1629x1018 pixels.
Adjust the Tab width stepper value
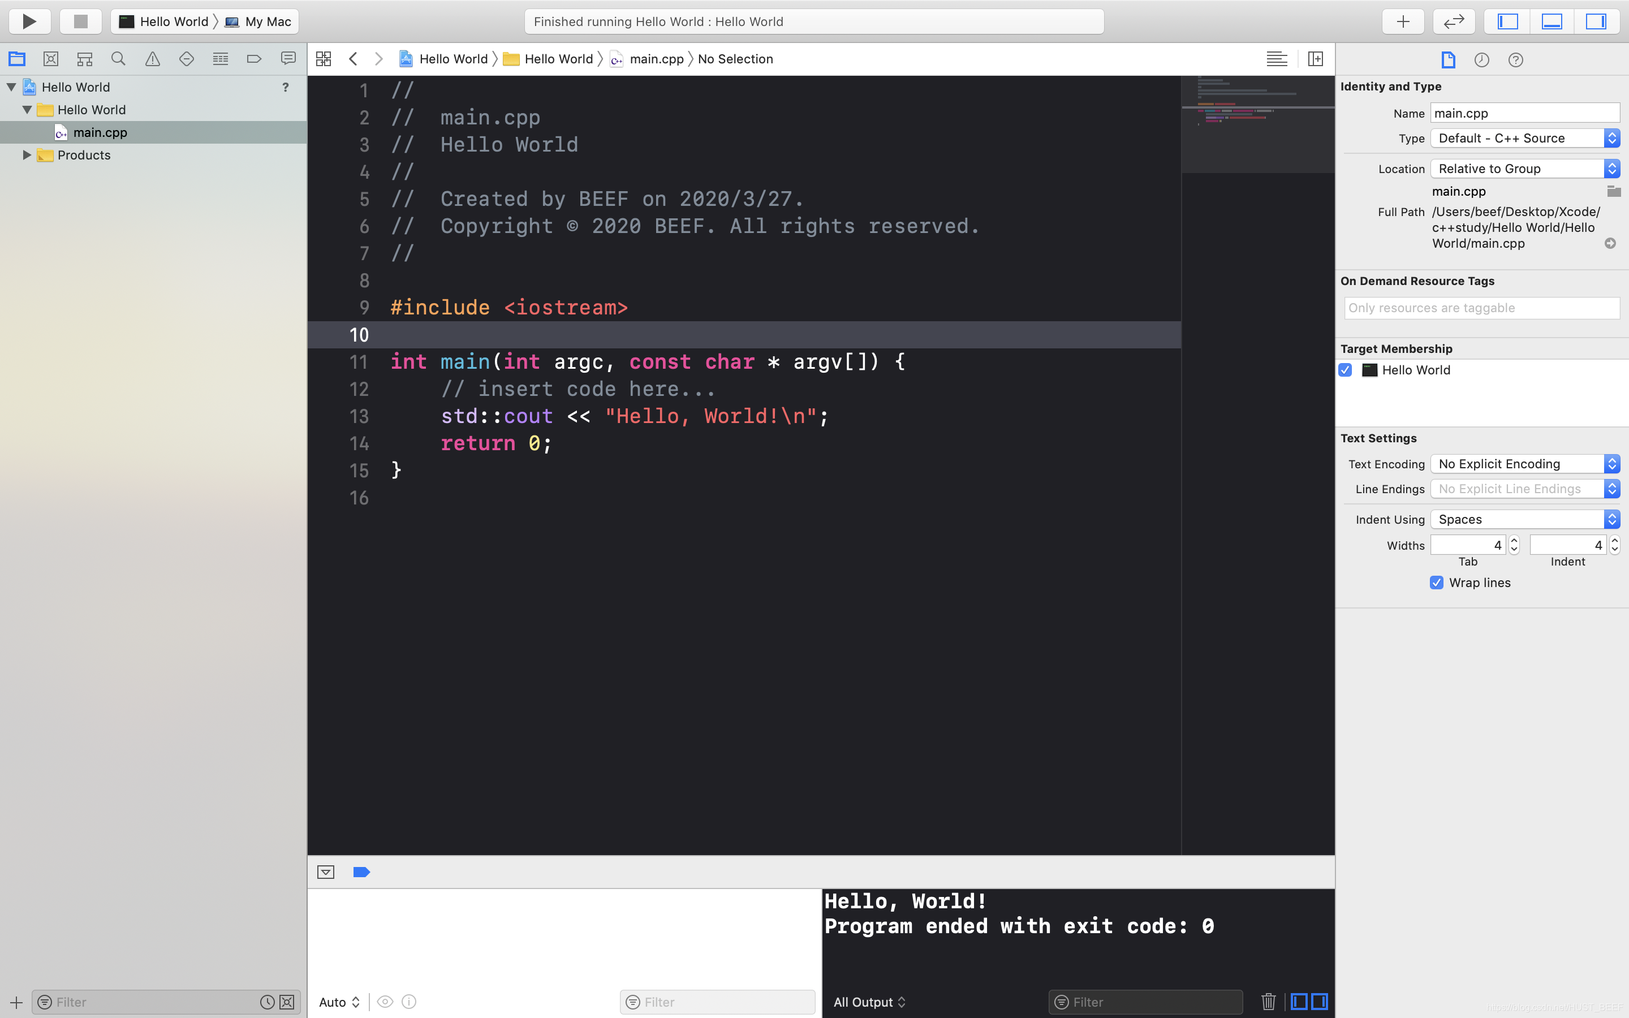pyautogui.click(x=1514, y=544)
